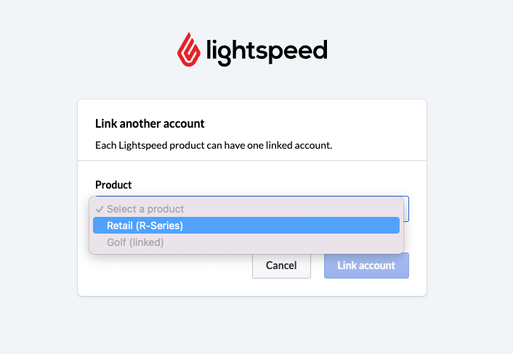Click empty space right of Golf (linked)

[x=281, y=242]
